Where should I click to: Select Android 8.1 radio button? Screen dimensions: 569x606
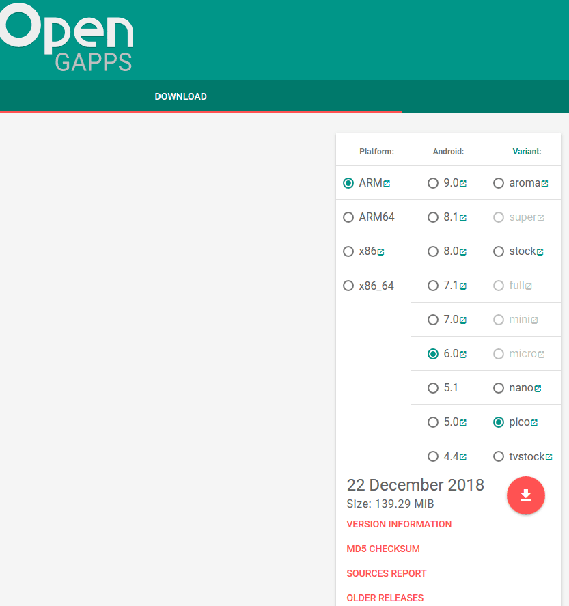pos(433,217)
